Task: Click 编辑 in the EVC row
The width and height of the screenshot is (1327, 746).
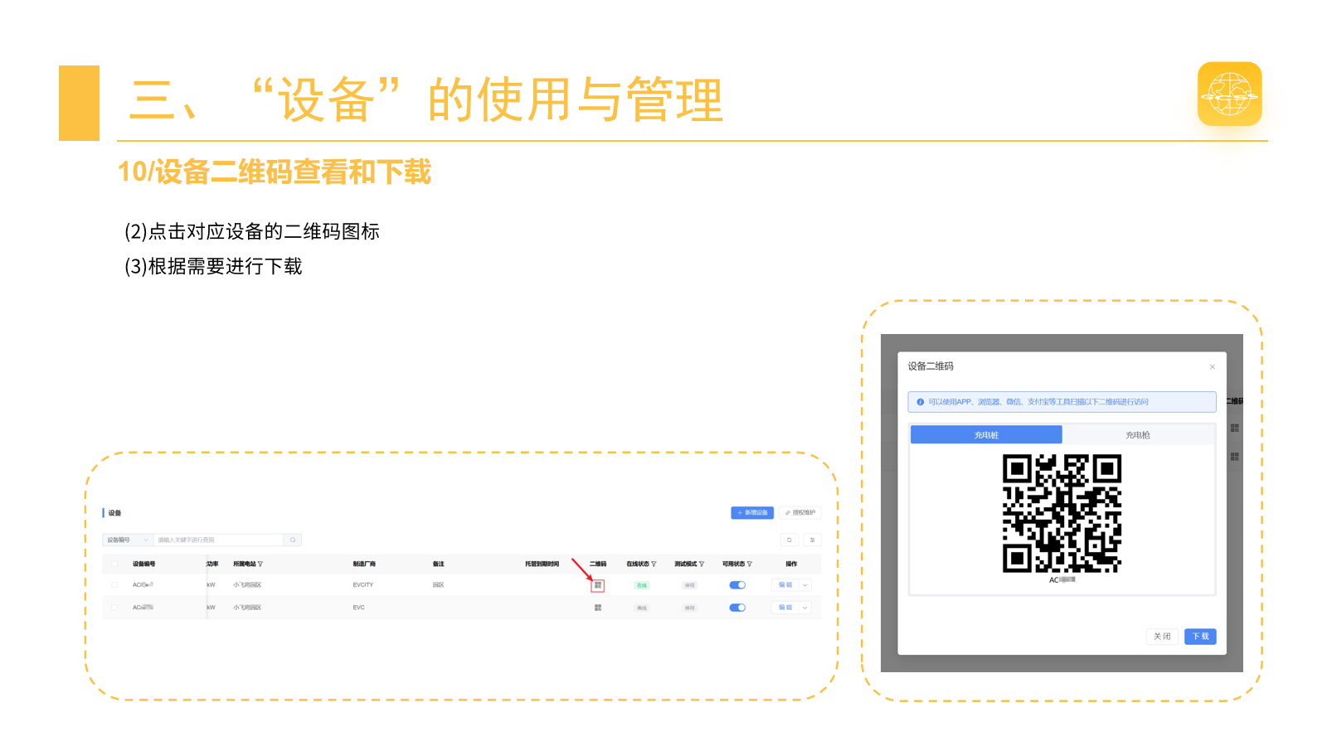Action: (785, 608)
